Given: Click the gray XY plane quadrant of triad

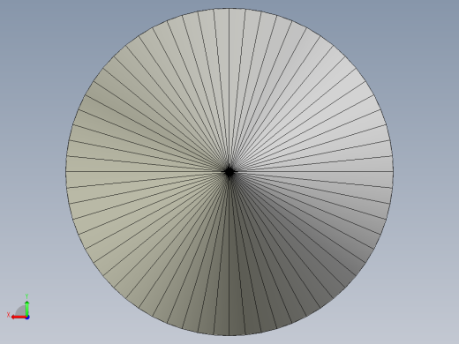Looking at the screenshot, I should click(21, 311).
